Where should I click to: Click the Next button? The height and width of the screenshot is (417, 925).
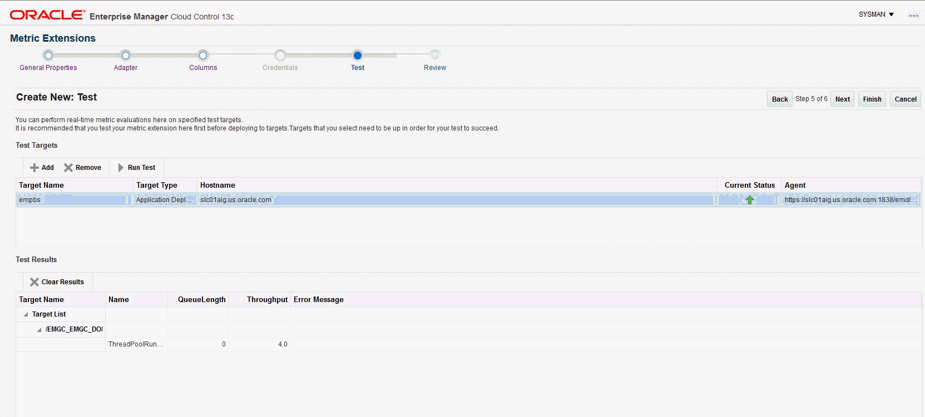click(843, 99)
